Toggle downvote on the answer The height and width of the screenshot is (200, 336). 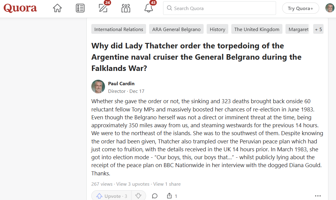pos(138,196)
